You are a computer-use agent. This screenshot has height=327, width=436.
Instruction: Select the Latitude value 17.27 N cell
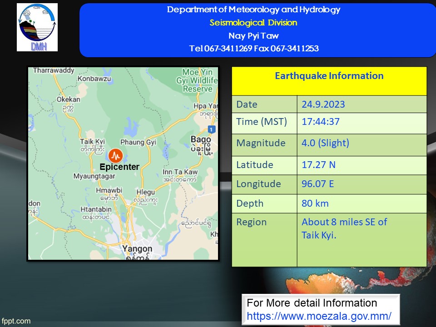pyautogui.click(x=318, y=164)
